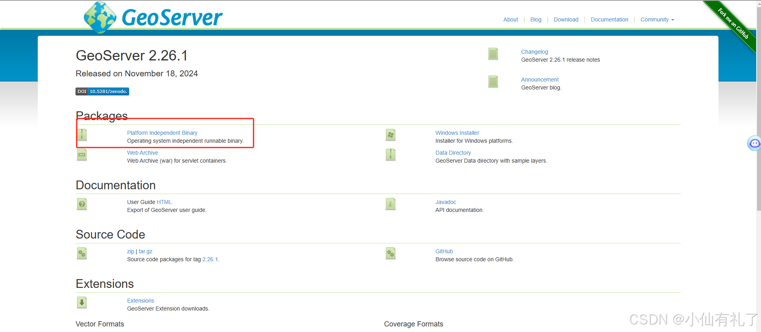This screenshot has width=761, height=332.
Task: Click the Javadoc file icon
Action: coord(391,204)
